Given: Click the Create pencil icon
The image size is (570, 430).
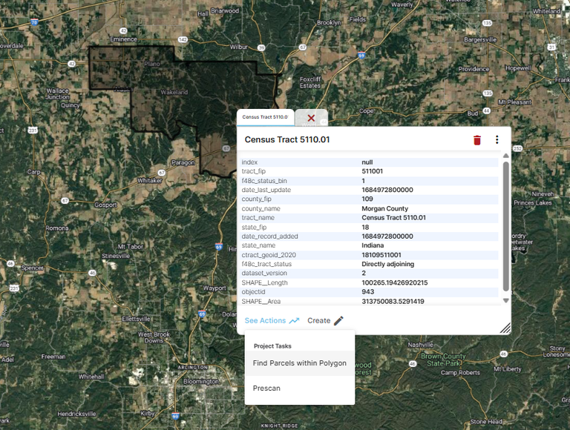Looking at the screenshot, I should 338,321.
